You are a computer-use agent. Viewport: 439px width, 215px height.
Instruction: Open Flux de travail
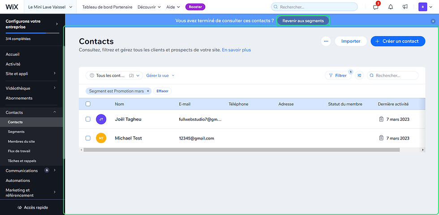tap(19, 151)
